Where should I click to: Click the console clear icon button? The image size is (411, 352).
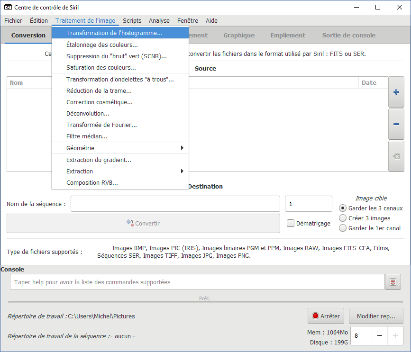[393, 282]
